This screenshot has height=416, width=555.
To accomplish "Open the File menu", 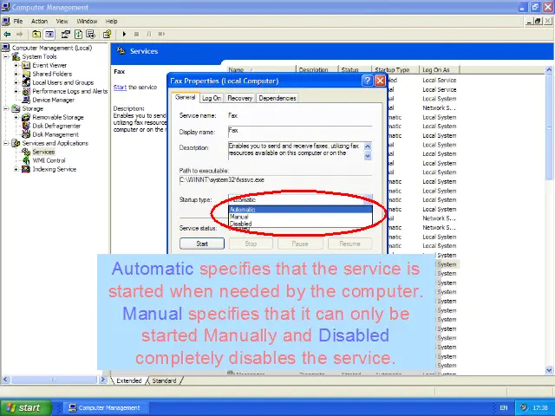I will click(x=17, y=21).
